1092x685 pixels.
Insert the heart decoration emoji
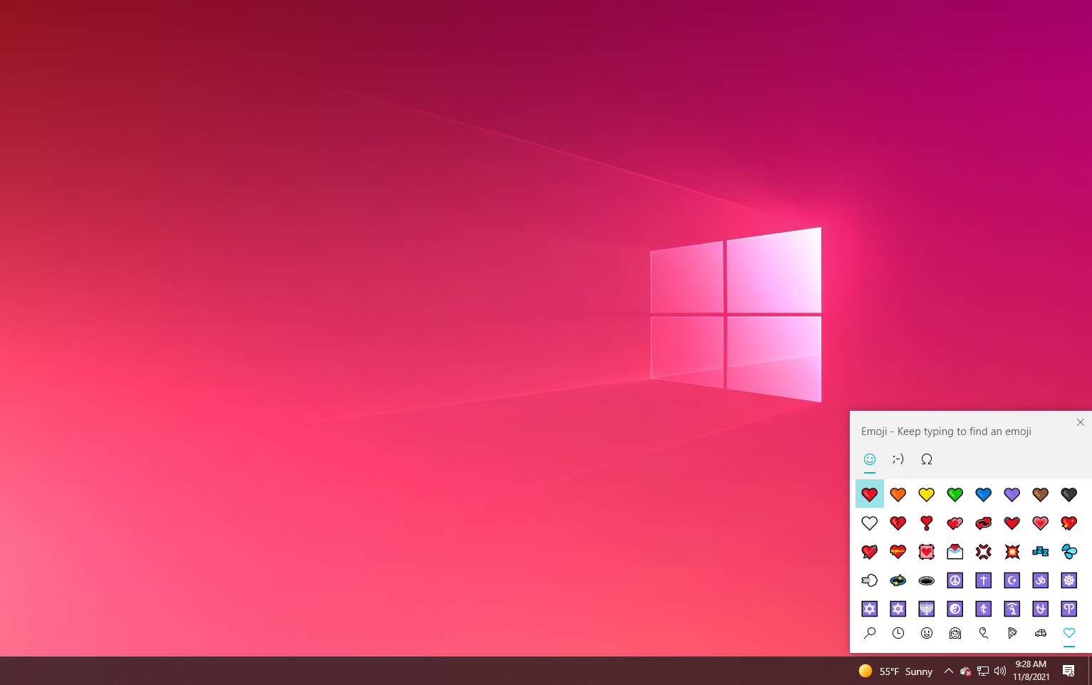(927, 552)
